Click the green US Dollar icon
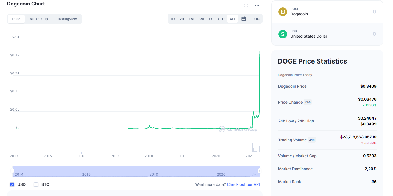 coord(283,34)
